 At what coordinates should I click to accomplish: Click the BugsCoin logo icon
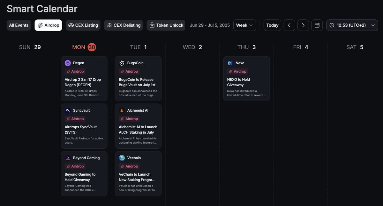[x=122, y=63]
